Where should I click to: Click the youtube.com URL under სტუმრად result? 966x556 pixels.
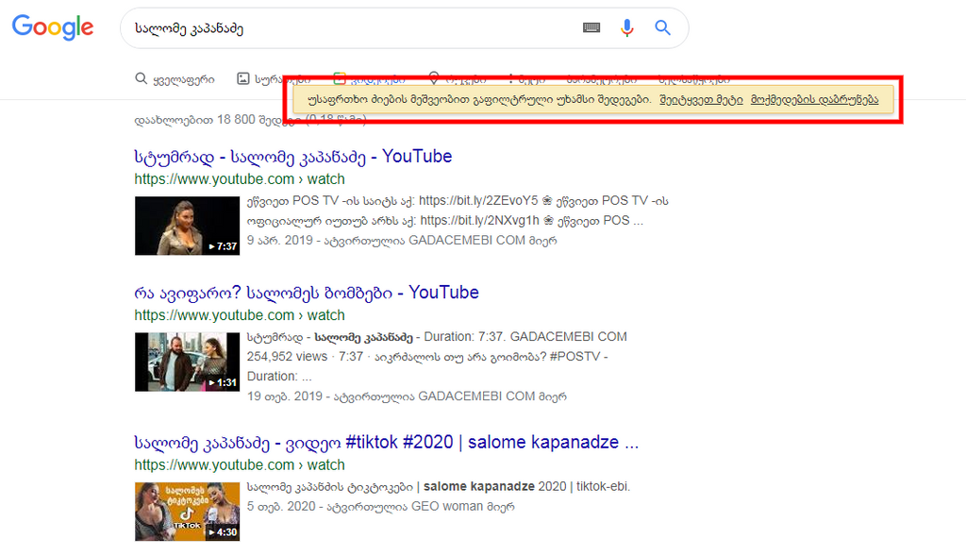[x=240, y=179]
